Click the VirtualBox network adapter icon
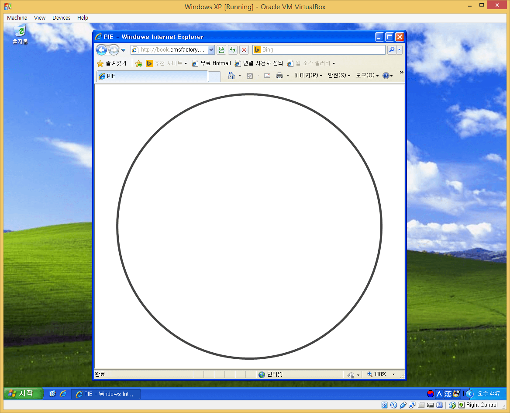The width and height of the screenshot is (510, 413). click(x=412, y=405)
